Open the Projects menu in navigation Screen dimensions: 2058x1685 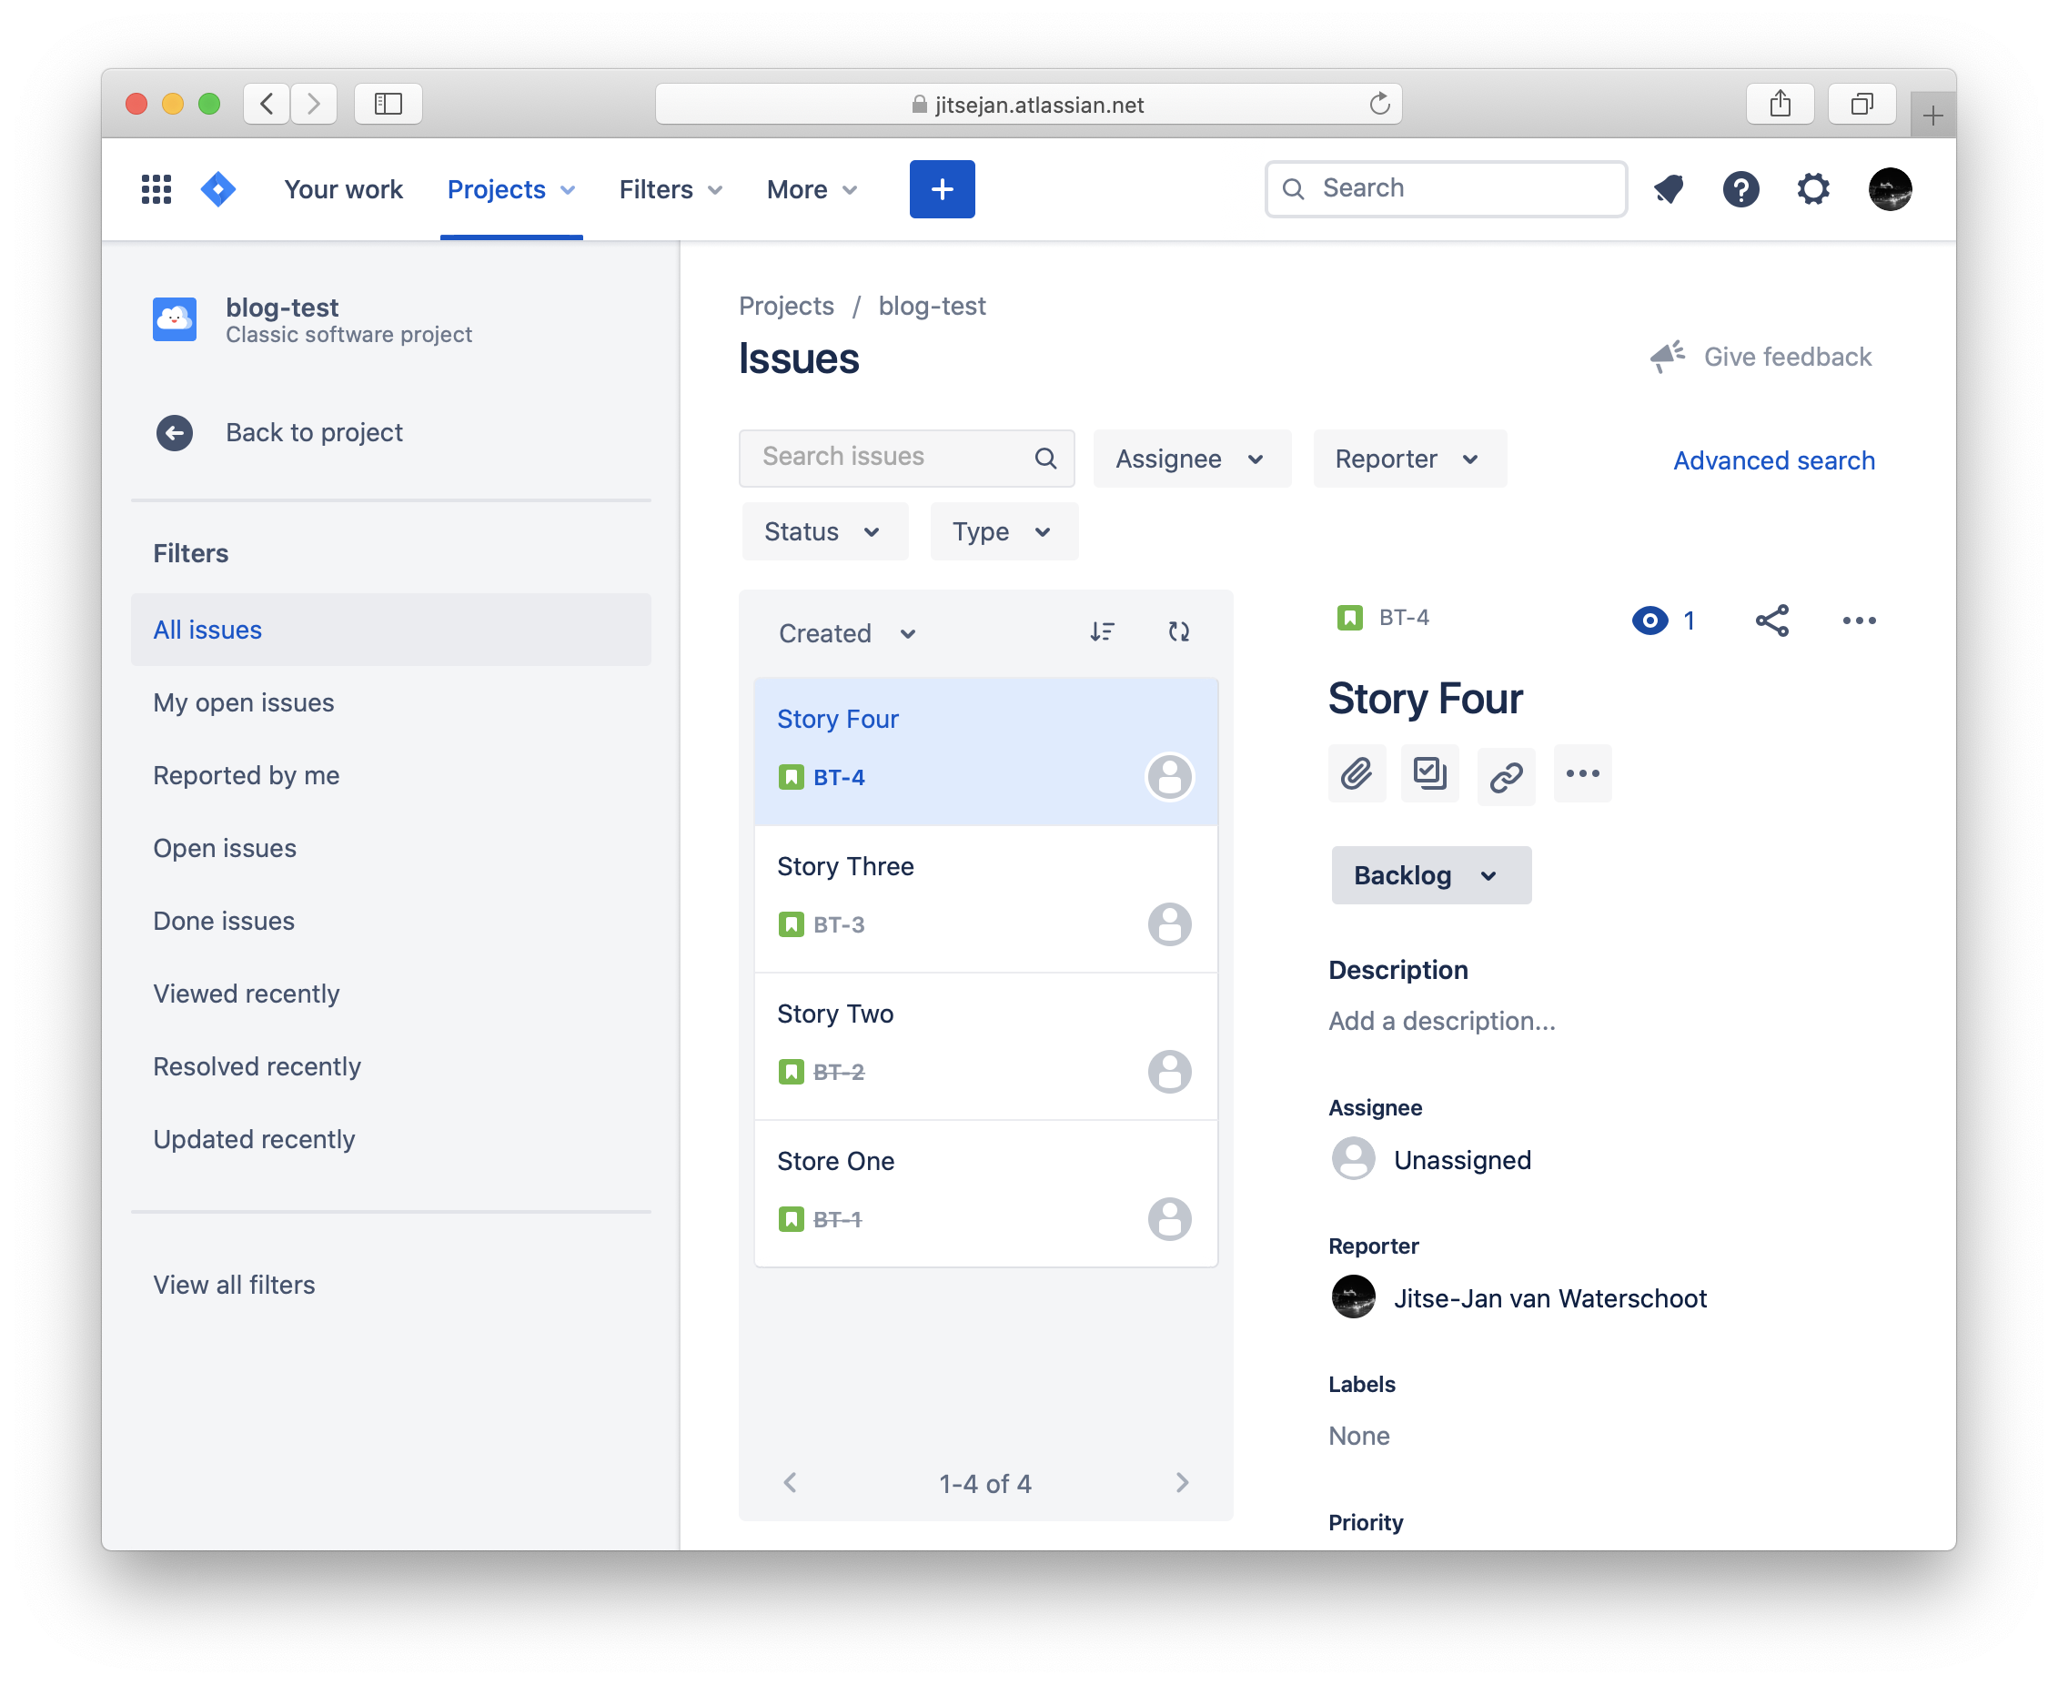coord(510,189)
